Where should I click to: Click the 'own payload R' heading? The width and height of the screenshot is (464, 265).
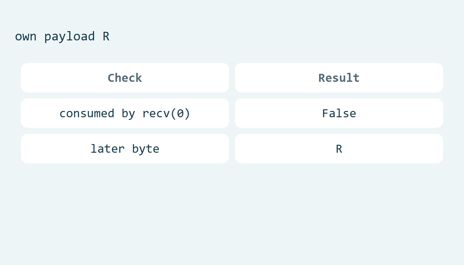(x=62, y=36)
